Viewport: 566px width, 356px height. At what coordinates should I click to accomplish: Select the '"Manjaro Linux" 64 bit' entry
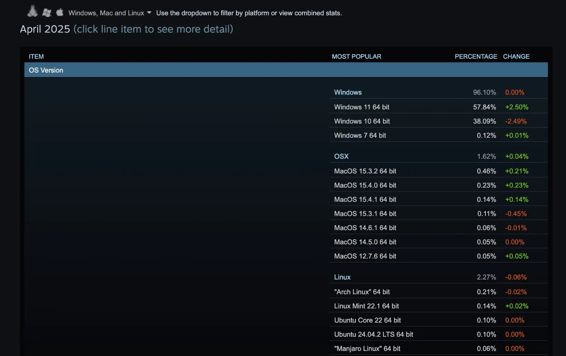pos(367,348)
